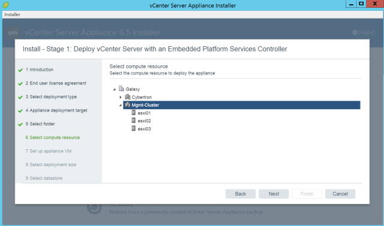Select the Galaxy datacenter label

[x=133, y=89]
